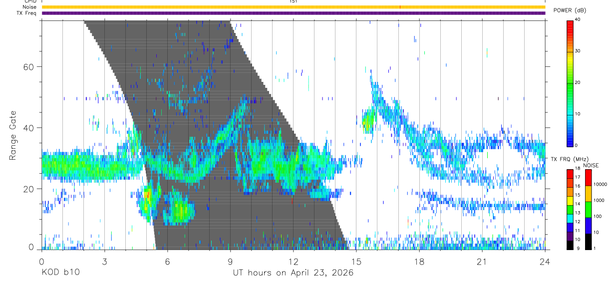The height and width of the screenshot is (283, 613).
Task: Select the yellow-orange noise swatch 1000-10000
Action: pos(588,194)
